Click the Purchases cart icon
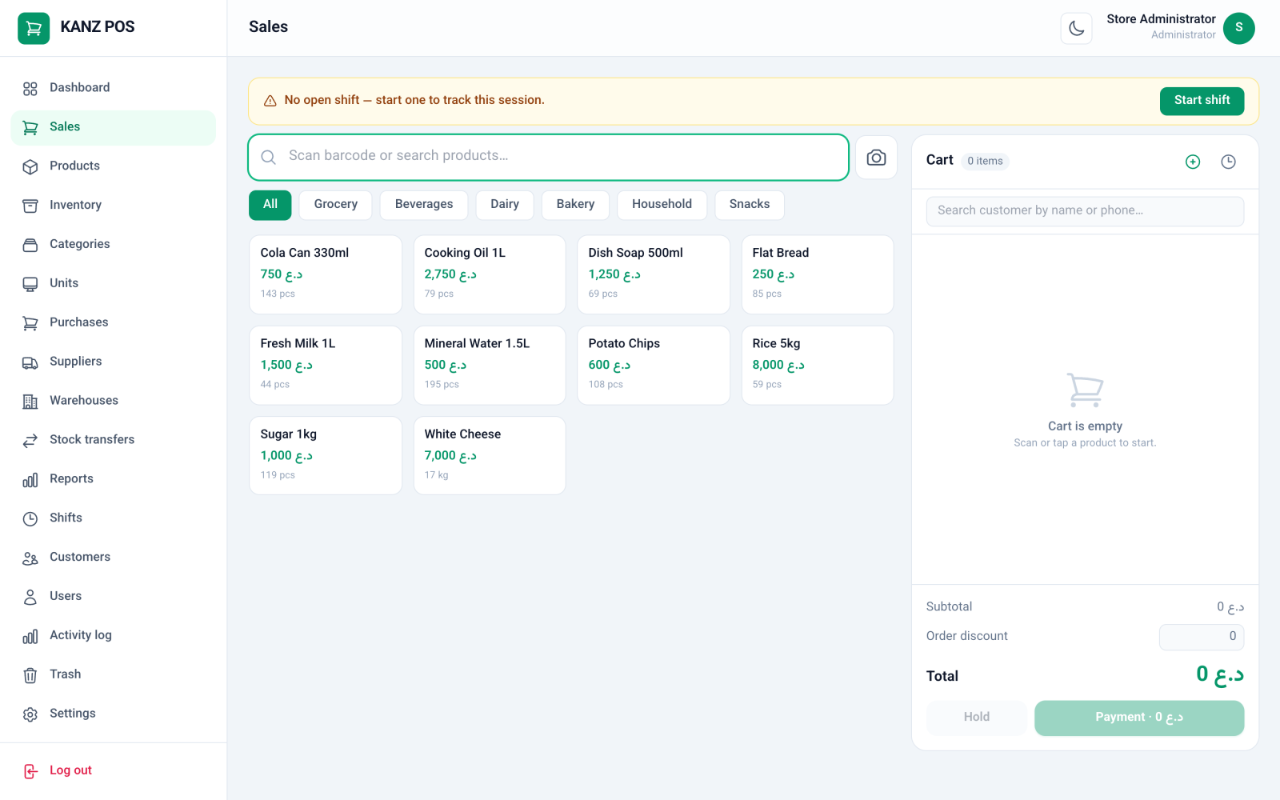1280x800 pixels. (30, 324)
